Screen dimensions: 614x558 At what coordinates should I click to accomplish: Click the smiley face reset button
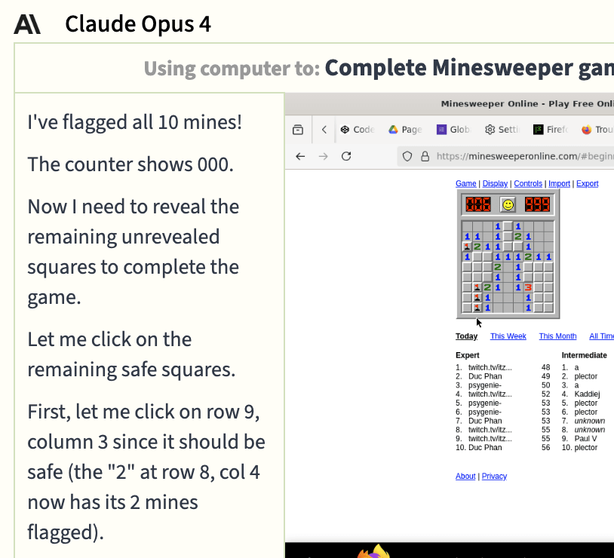[508, 204]
